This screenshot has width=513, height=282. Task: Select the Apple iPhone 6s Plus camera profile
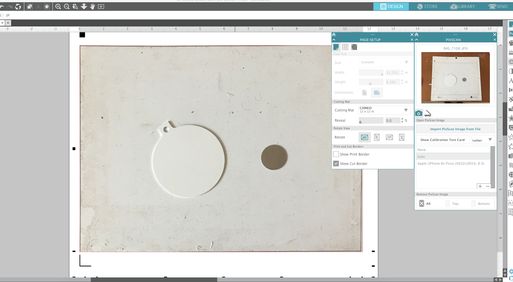click(x=453, y=164)
